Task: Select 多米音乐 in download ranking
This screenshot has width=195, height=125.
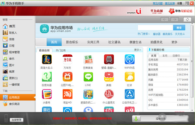Action: (168, 105)
